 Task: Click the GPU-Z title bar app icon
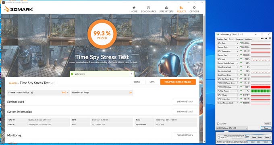(x=218, y=34)
